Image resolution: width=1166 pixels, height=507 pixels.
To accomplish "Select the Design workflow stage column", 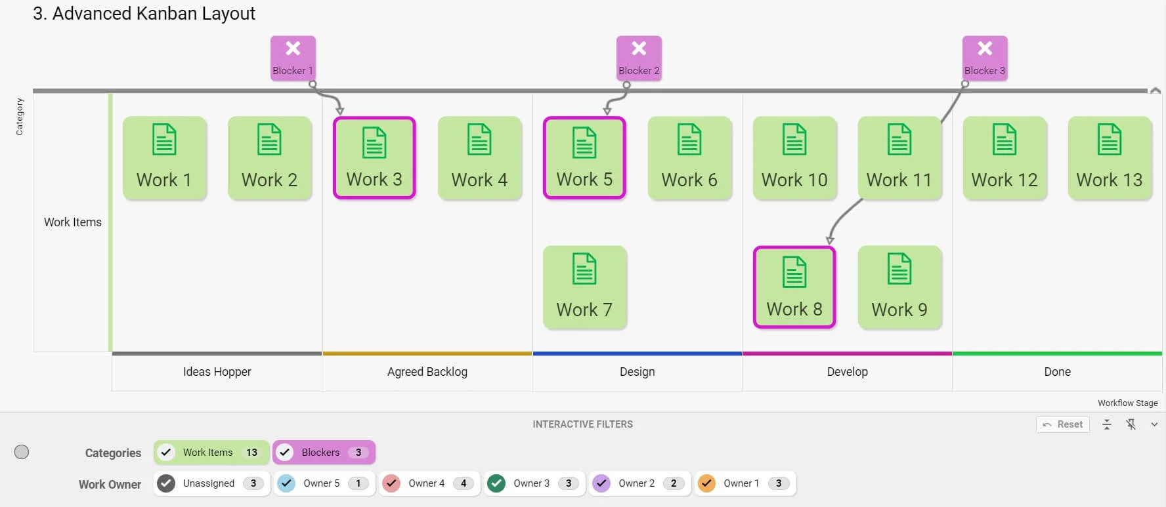I will click(637, 372).
